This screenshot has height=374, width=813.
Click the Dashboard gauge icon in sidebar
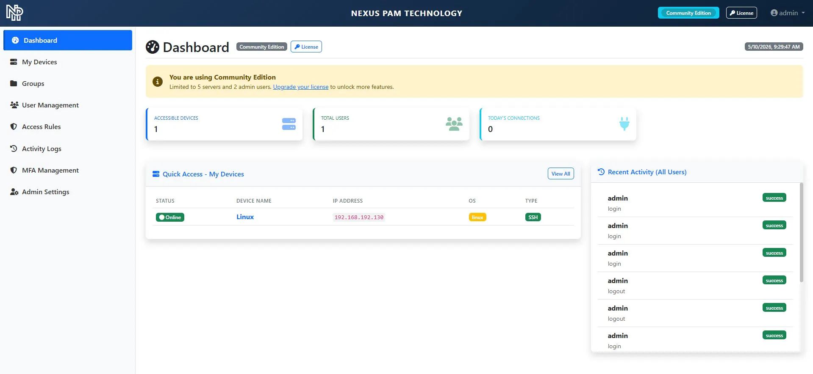[x=15, y=40]
